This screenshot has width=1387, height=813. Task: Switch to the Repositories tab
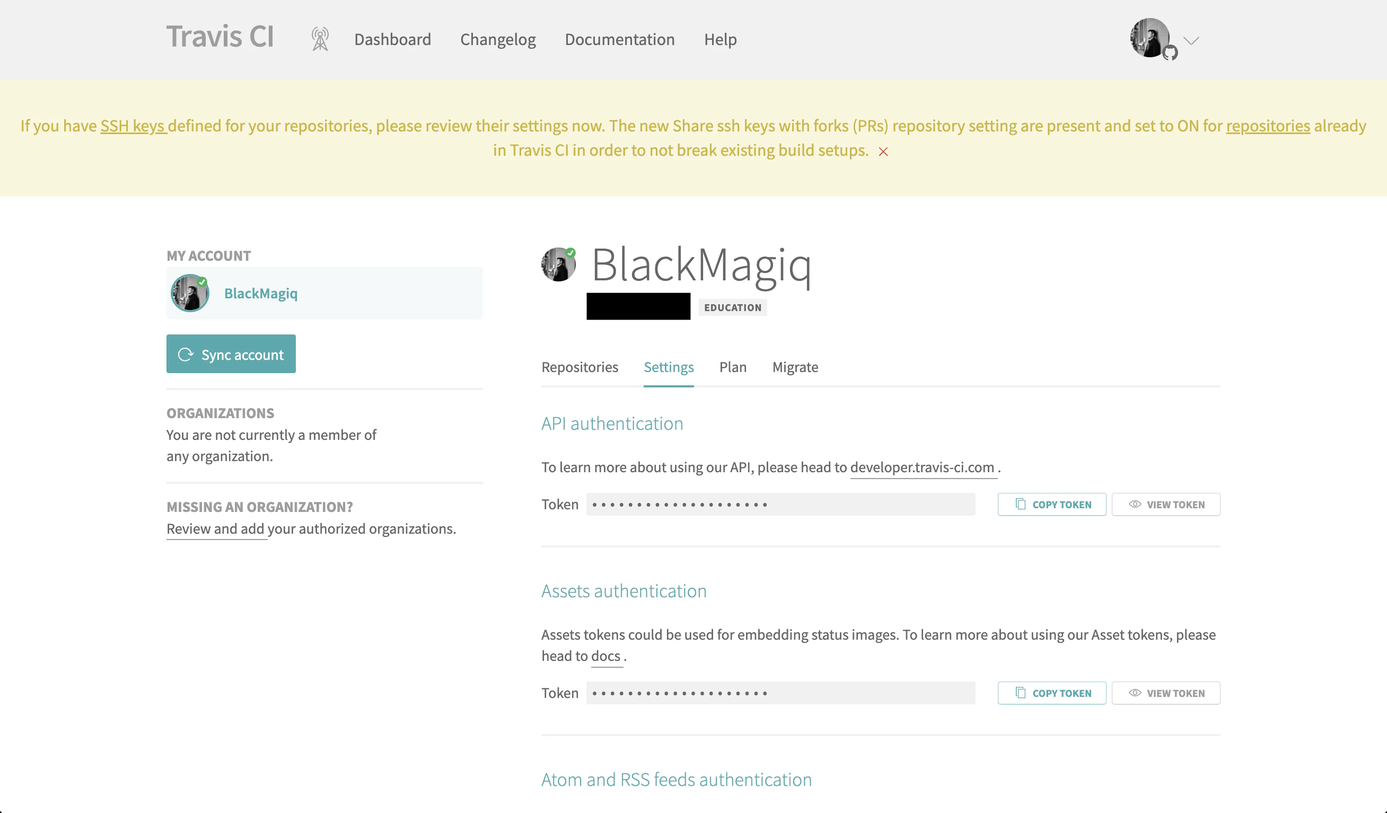click(580, 367)
